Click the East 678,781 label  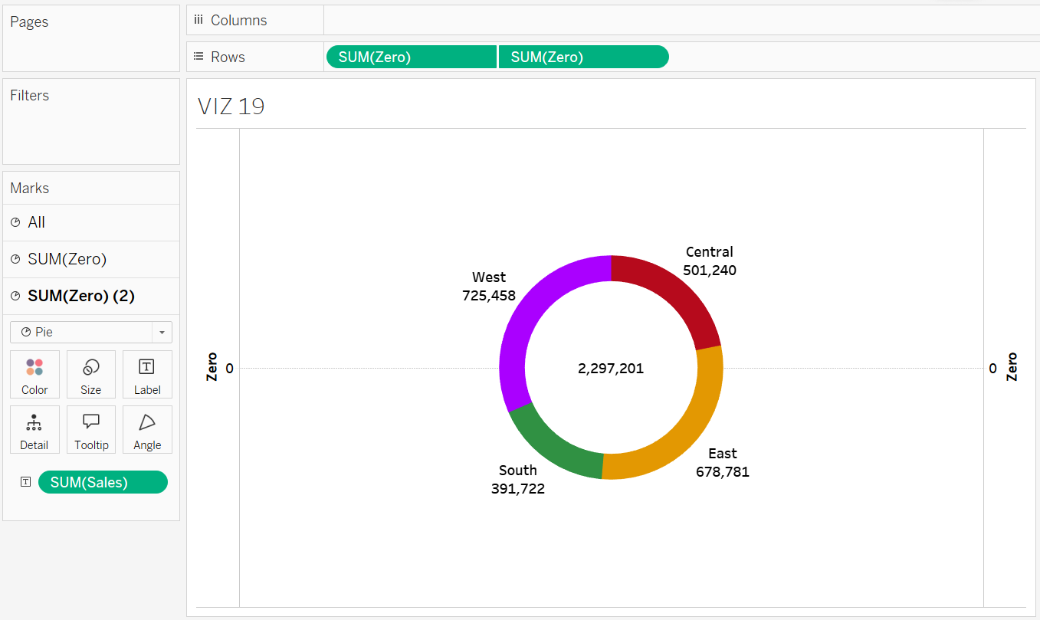pos(723,463)
